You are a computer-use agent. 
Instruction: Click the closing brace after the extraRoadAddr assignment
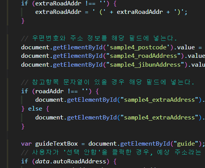23,21
